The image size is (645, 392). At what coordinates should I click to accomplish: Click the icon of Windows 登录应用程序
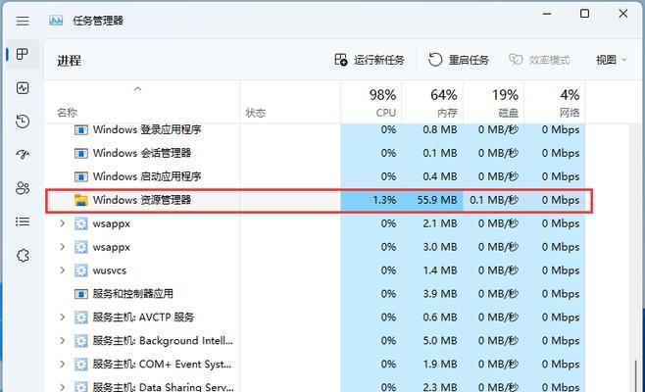click(x=81, y=130)
